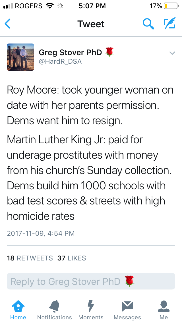
Task: Tap the battery indicator in status bar
Action: [170, 6]
